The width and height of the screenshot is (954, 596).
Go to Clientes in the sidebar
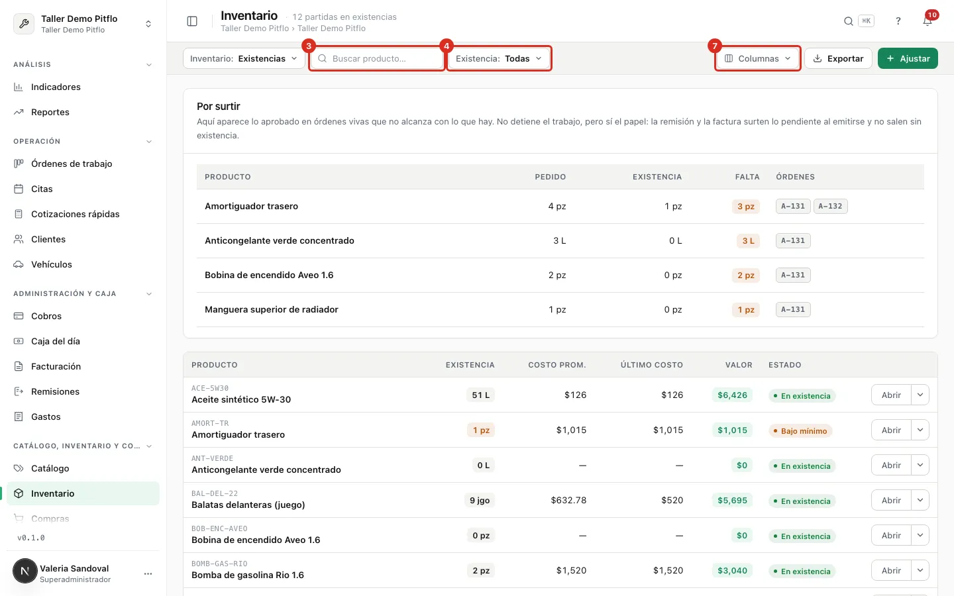(83, 239)
